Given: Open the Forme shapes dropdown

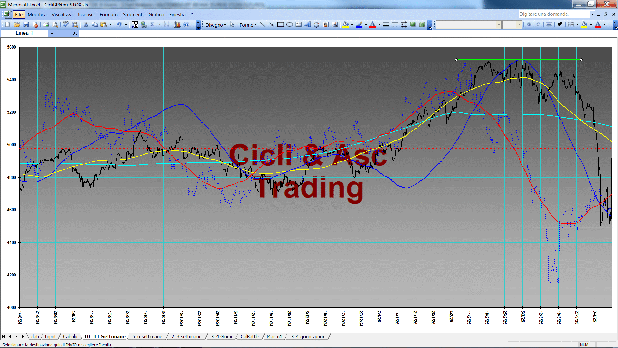Looking at the screenshot, I should 248,25.
